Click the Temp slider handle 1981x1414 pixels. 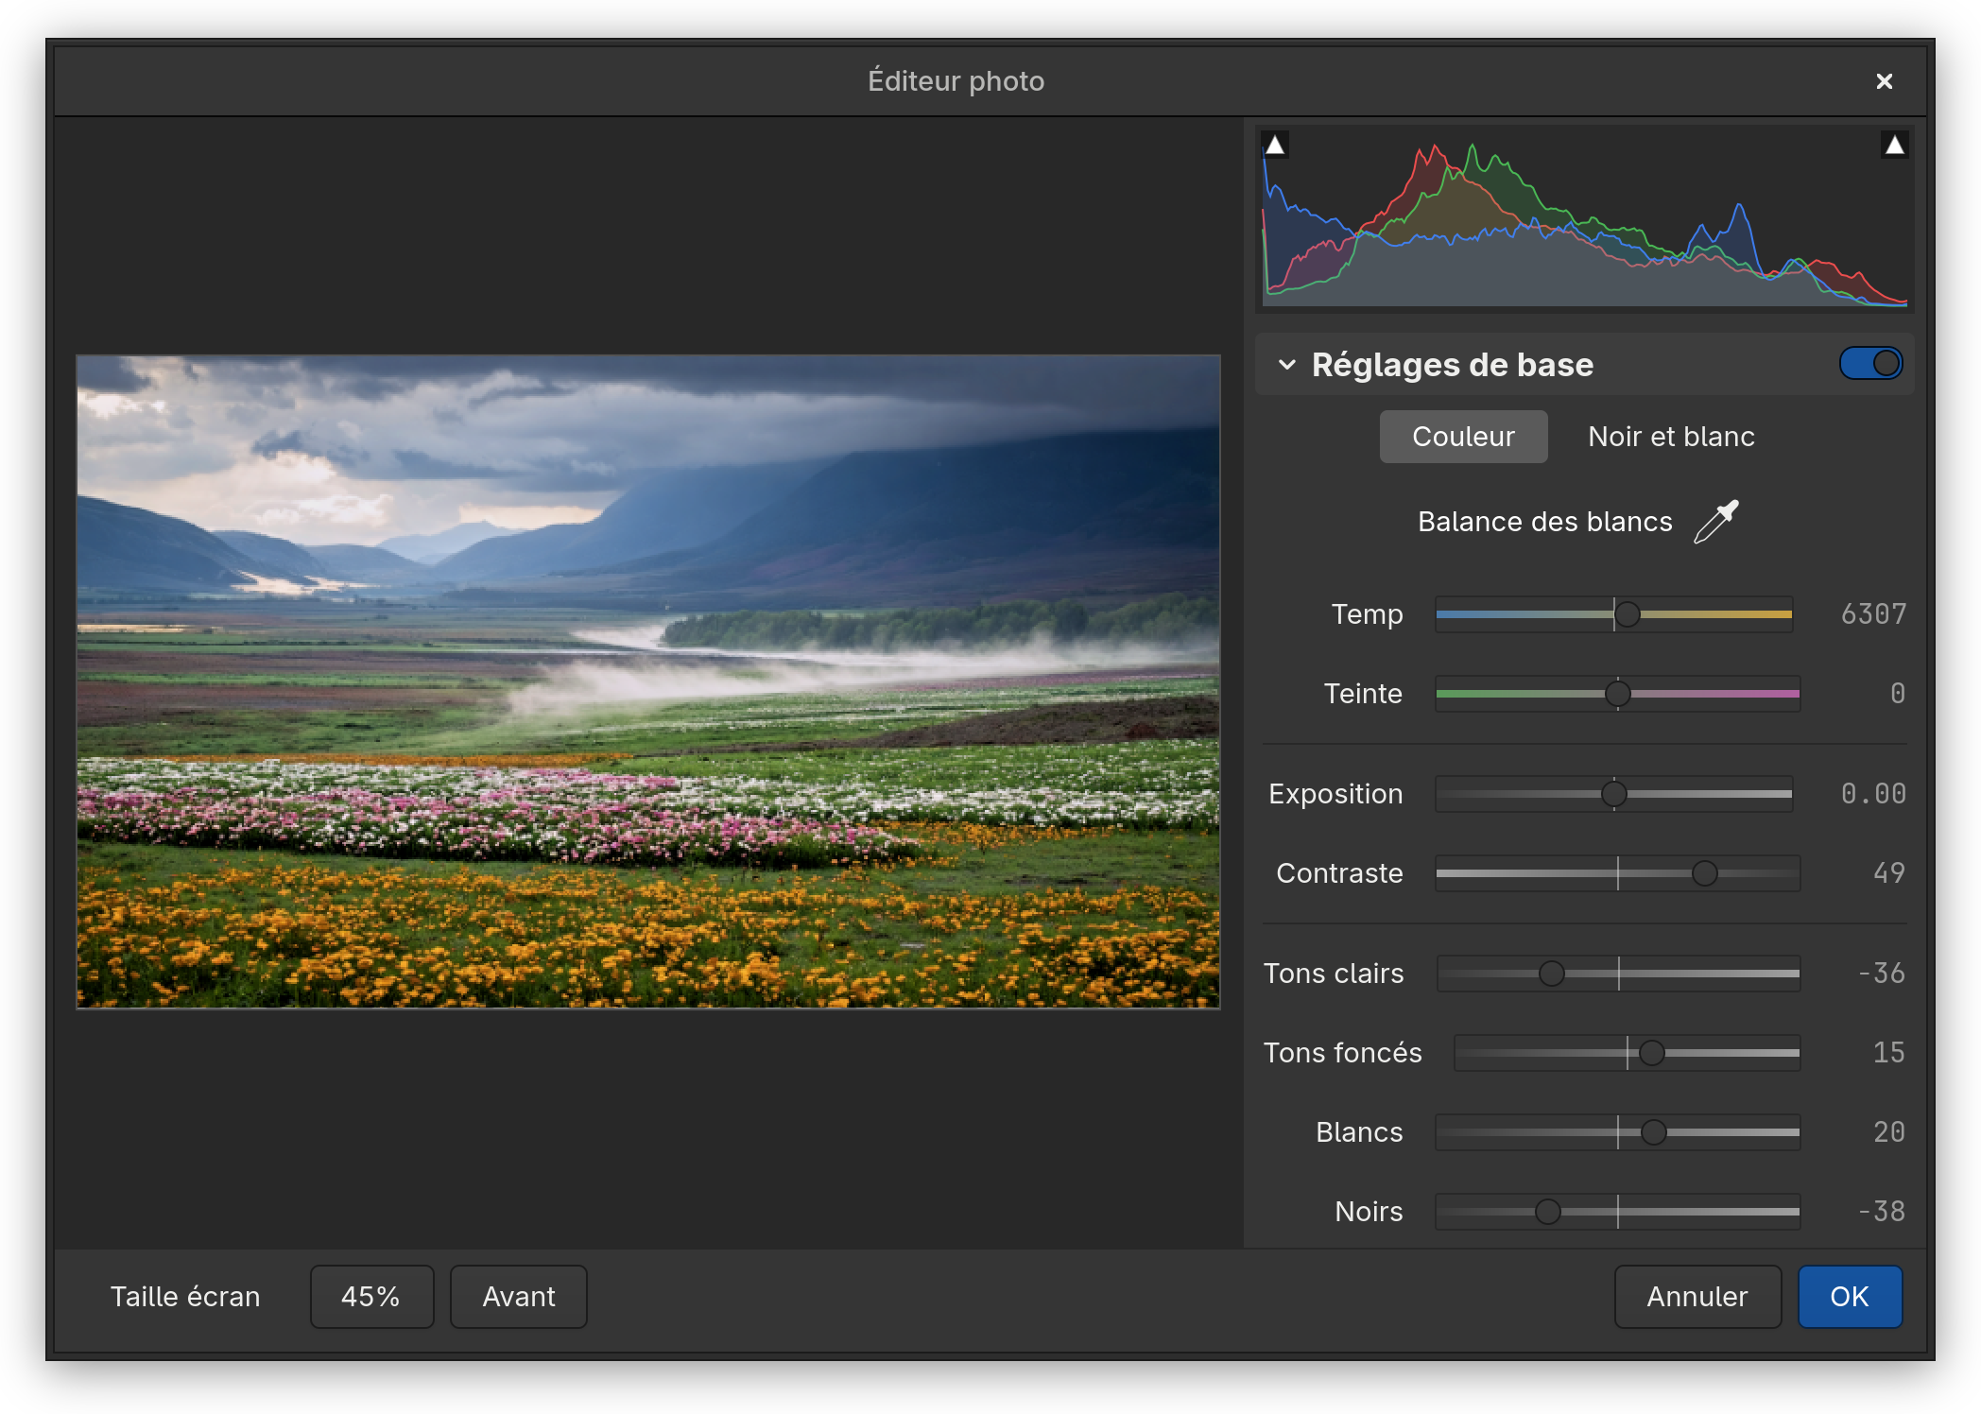pyautogui.click(x=1627, y=614)
